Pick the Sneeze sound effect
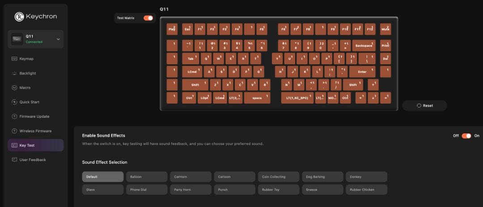Screen dimensions: 483x207 322,190
